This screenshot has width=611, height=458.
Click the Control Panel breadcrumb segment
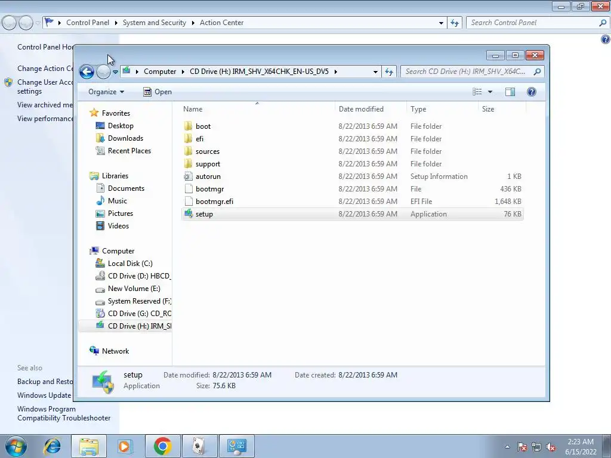88,23
